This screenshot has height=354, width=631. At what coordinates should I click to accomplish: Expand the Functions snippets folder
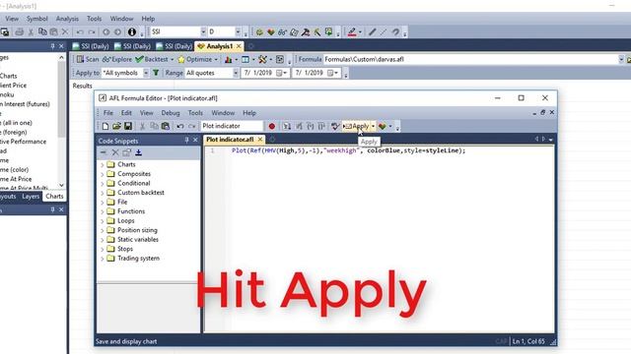pos(103,211)
